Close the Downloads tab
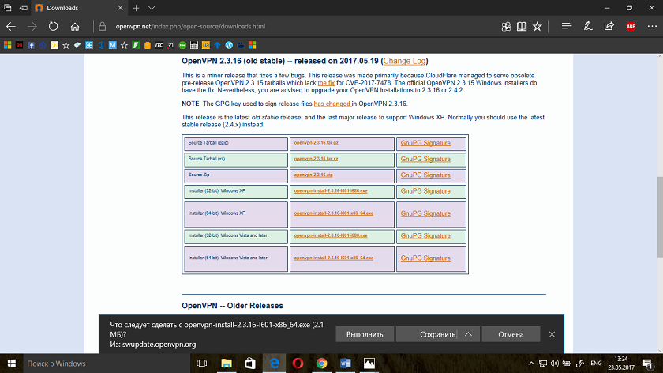This screenshot has height=373, width=663. (120, 8)
